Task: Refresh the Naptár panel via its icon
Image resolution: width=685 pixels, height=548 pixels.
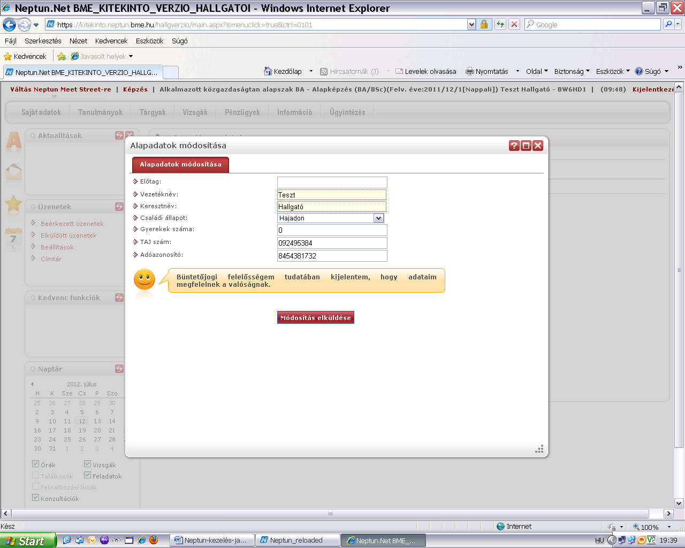Action: (x=119, y=369)
